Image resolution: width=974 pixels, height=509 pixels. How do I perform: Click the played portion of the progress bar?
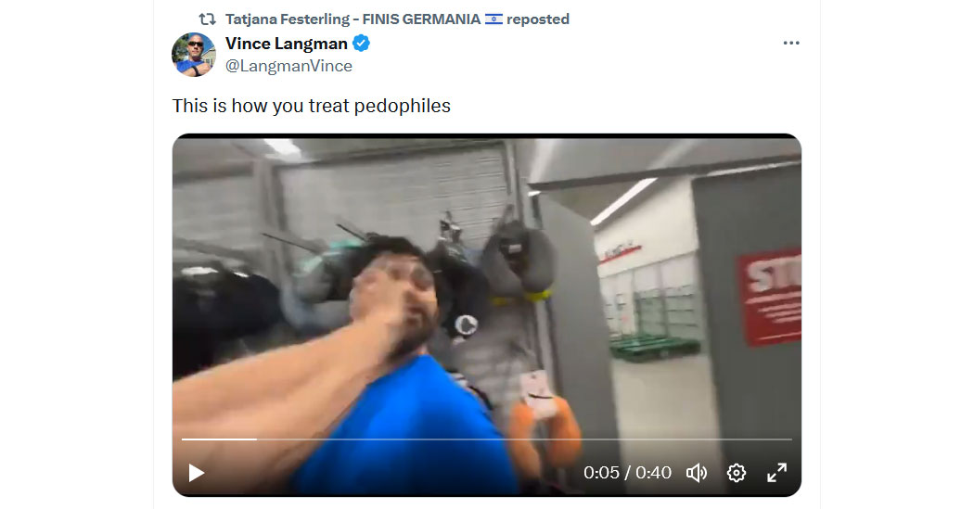pos(219,439)
